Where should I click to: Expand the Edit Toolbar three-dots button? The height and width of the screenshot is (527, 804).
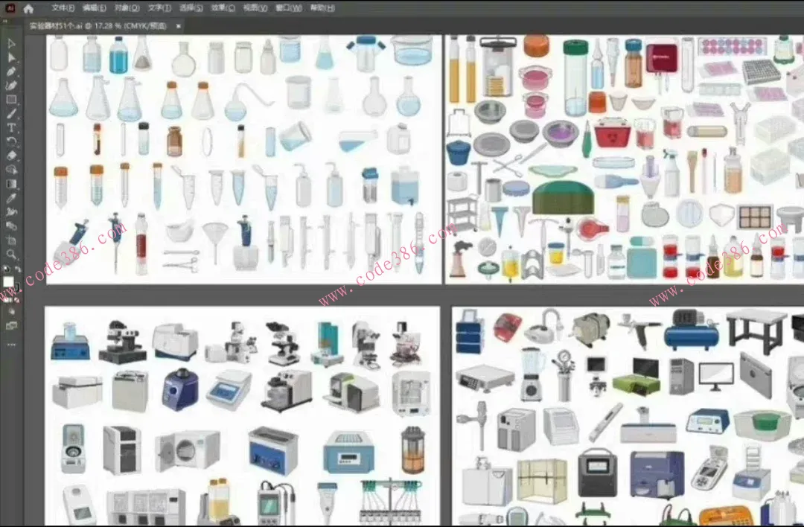[x=11, y=345]
